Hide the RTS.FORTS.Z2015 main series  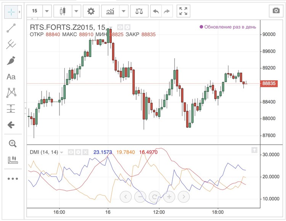(120, 27)
